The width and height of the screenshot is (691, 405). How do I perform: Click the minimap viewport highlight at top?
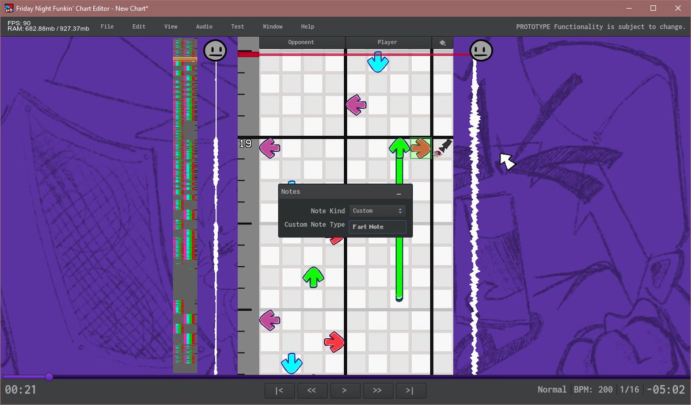pos(185,59)
